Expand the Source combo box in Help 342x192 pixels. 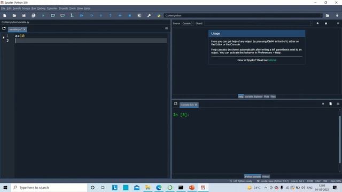coord(188,23)
